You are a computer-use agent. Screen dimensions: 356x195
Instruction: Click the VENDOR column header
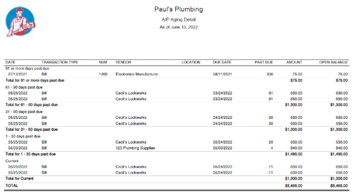(x=123, y=62)
